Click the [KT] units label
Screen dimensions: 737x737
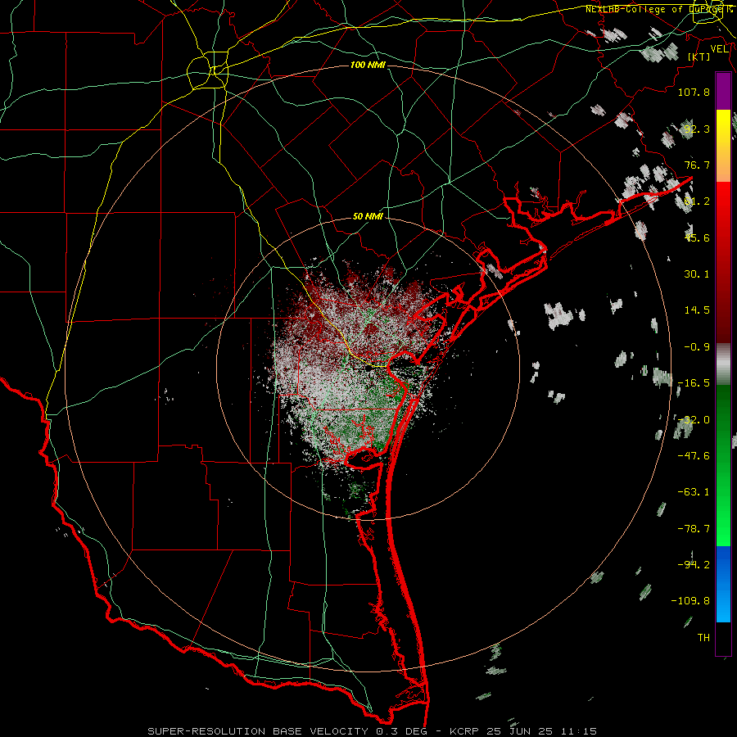tap(699, 57)
